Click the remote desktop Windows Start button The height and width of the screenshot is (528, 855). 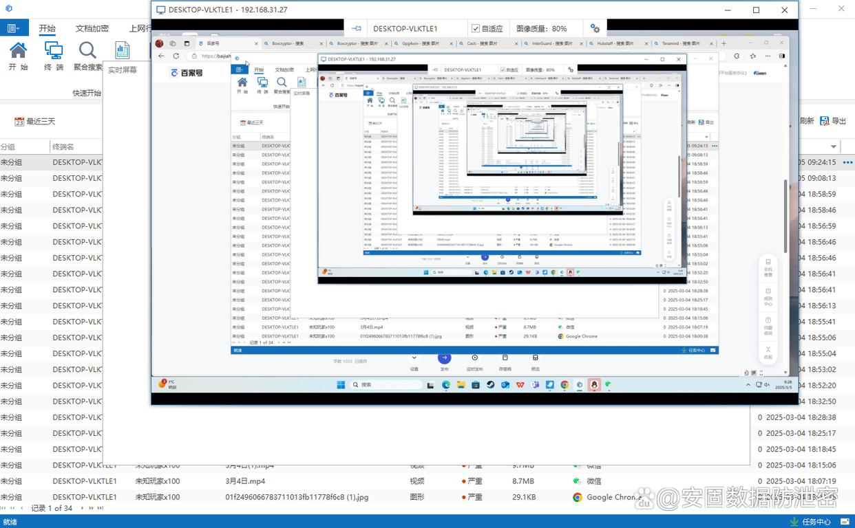[341, 385]
